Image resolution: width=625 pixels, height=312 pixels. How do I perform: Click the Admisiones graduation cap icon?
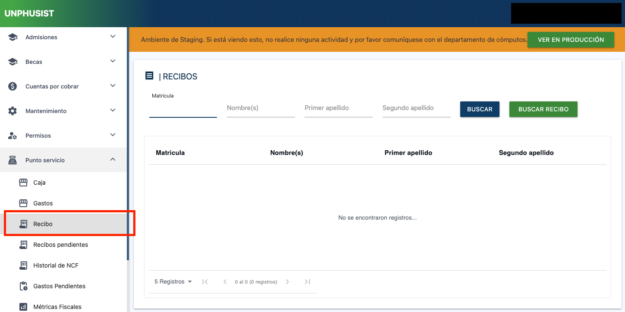tap(13, 37)
